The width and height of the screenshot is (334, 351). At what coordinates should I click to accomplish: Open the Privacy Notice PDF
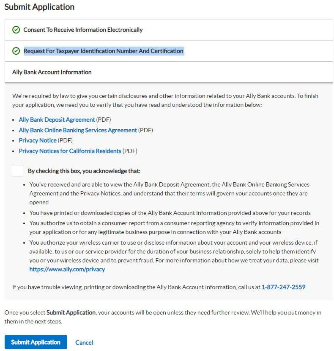[38, 140]
